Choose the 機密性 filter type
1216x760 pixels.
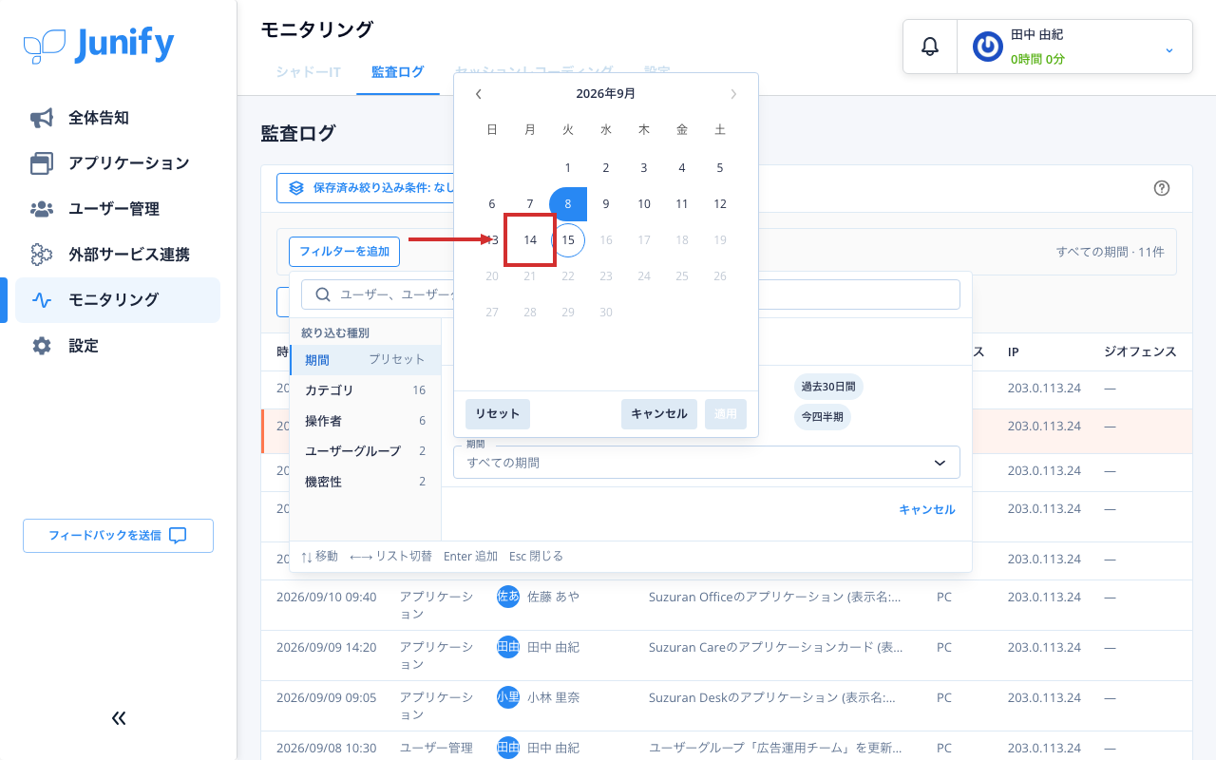tap(366, 482)
